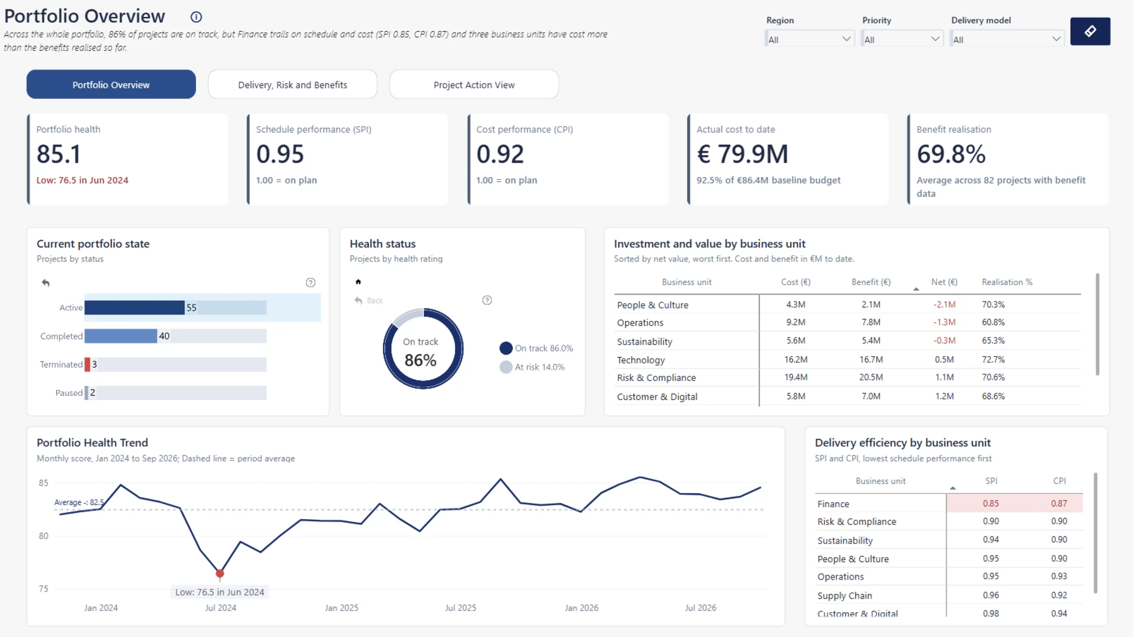Viewport: 1133px width, 637px height.
Task: Select the Terminated bar showing 3
Action: [87, 365]
